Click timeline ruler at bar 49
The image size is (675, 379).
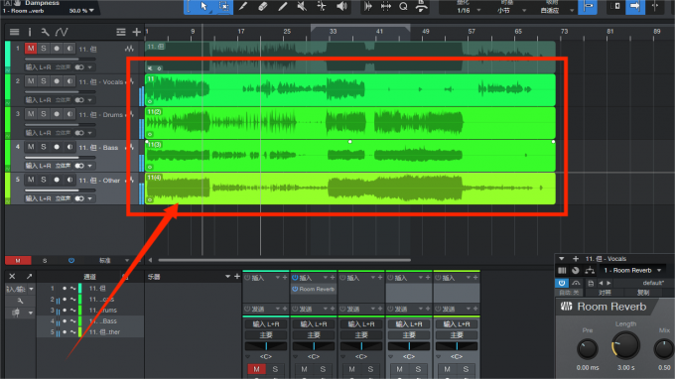[425, 32]
